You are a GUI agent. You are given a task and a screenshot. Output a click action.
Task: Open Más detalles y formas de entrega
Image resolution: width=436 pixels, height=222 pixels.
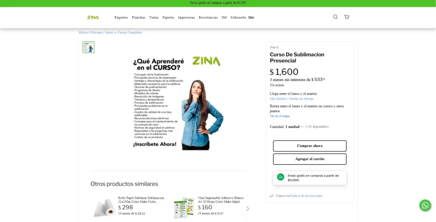[x=291, y=98]
